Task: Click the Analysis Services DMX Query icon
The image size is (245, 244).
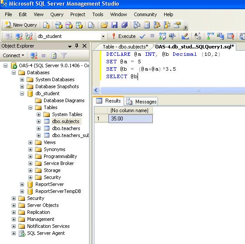Action: [x=69, y=25]
